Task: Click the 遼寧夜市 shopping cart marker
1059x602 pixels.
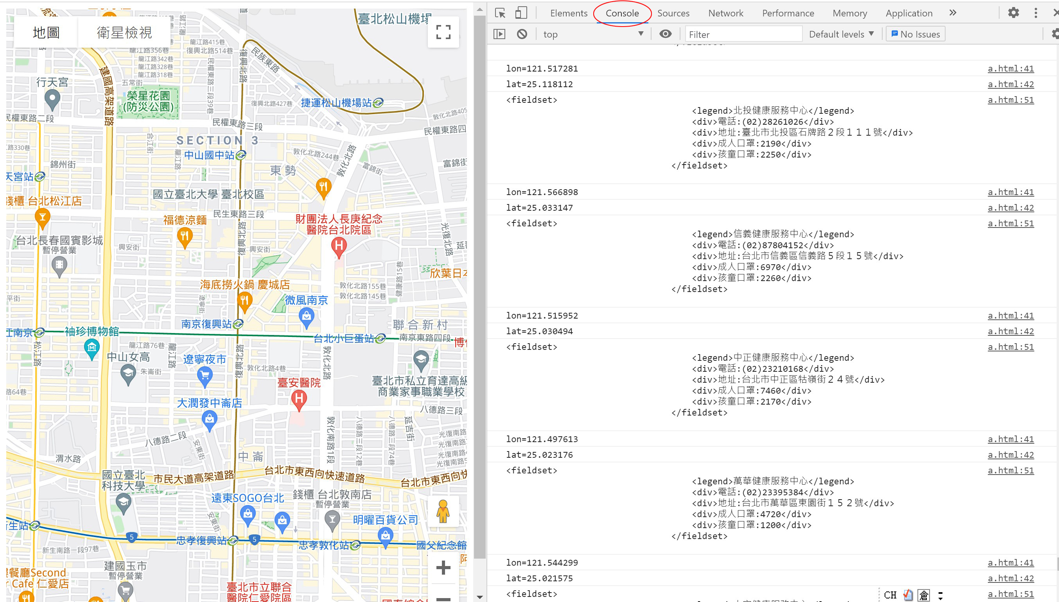Action: 205,378
